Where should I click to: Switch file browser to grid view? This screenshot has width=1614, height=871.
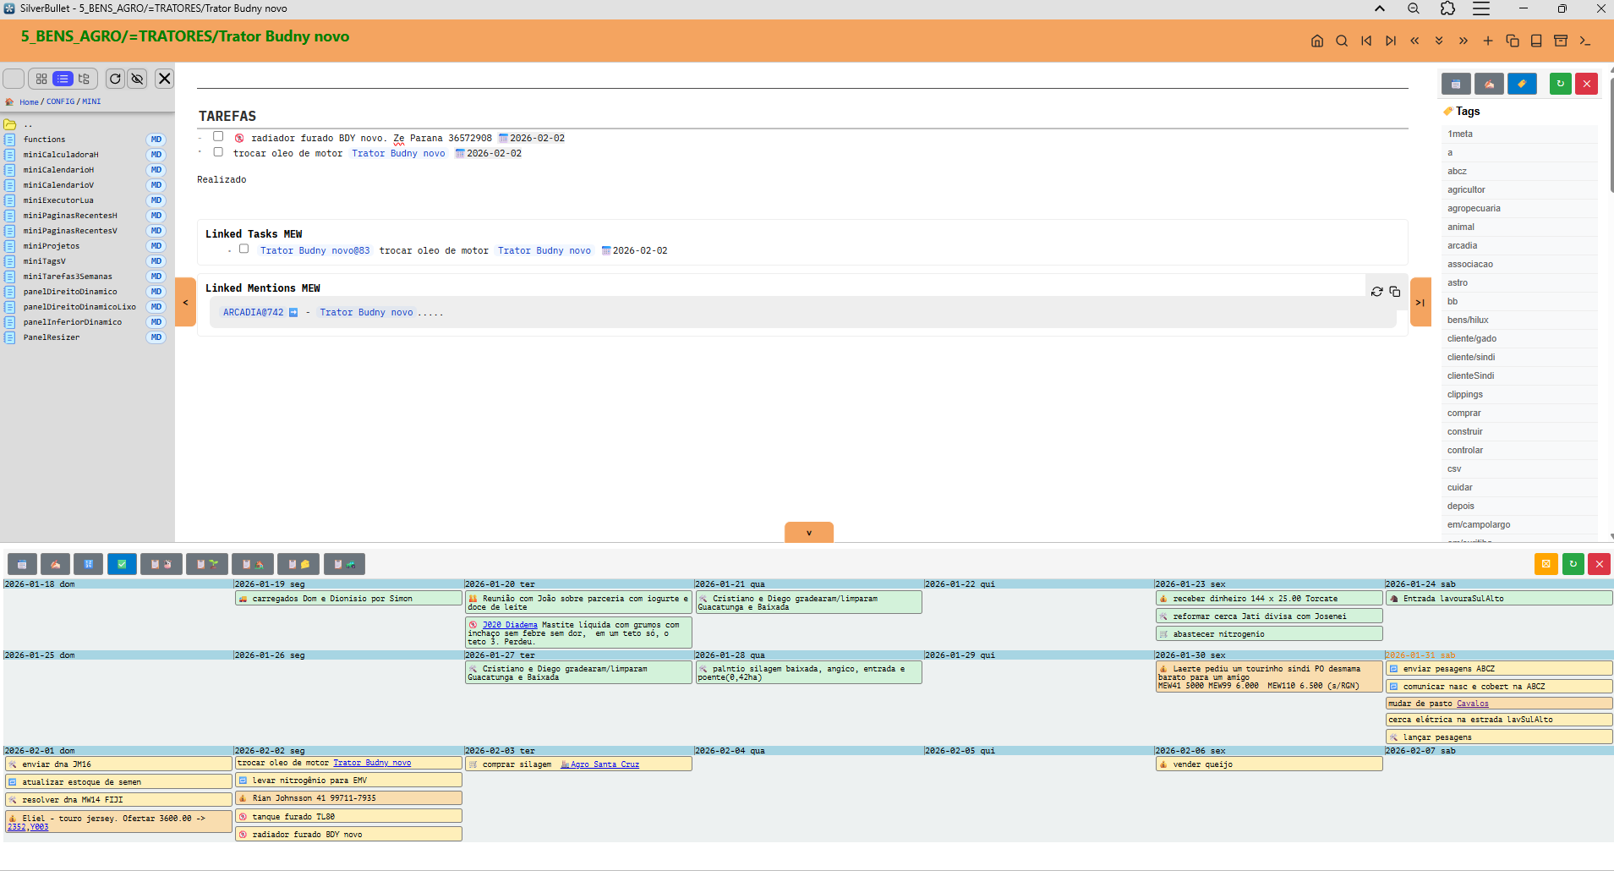click(41, 79)
